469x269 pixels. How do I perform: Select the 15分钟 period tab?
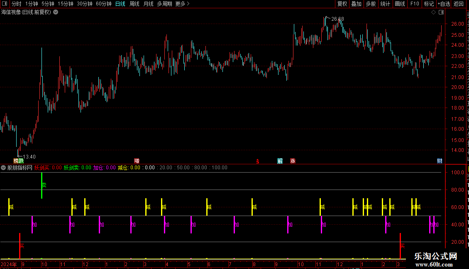click(66, 4)
